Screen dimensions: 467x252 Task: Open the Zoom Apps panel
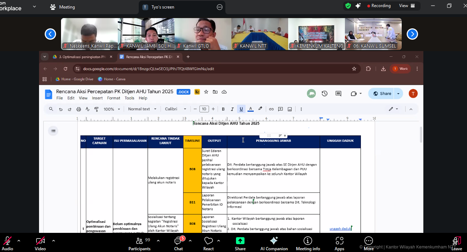click(340, 243)
